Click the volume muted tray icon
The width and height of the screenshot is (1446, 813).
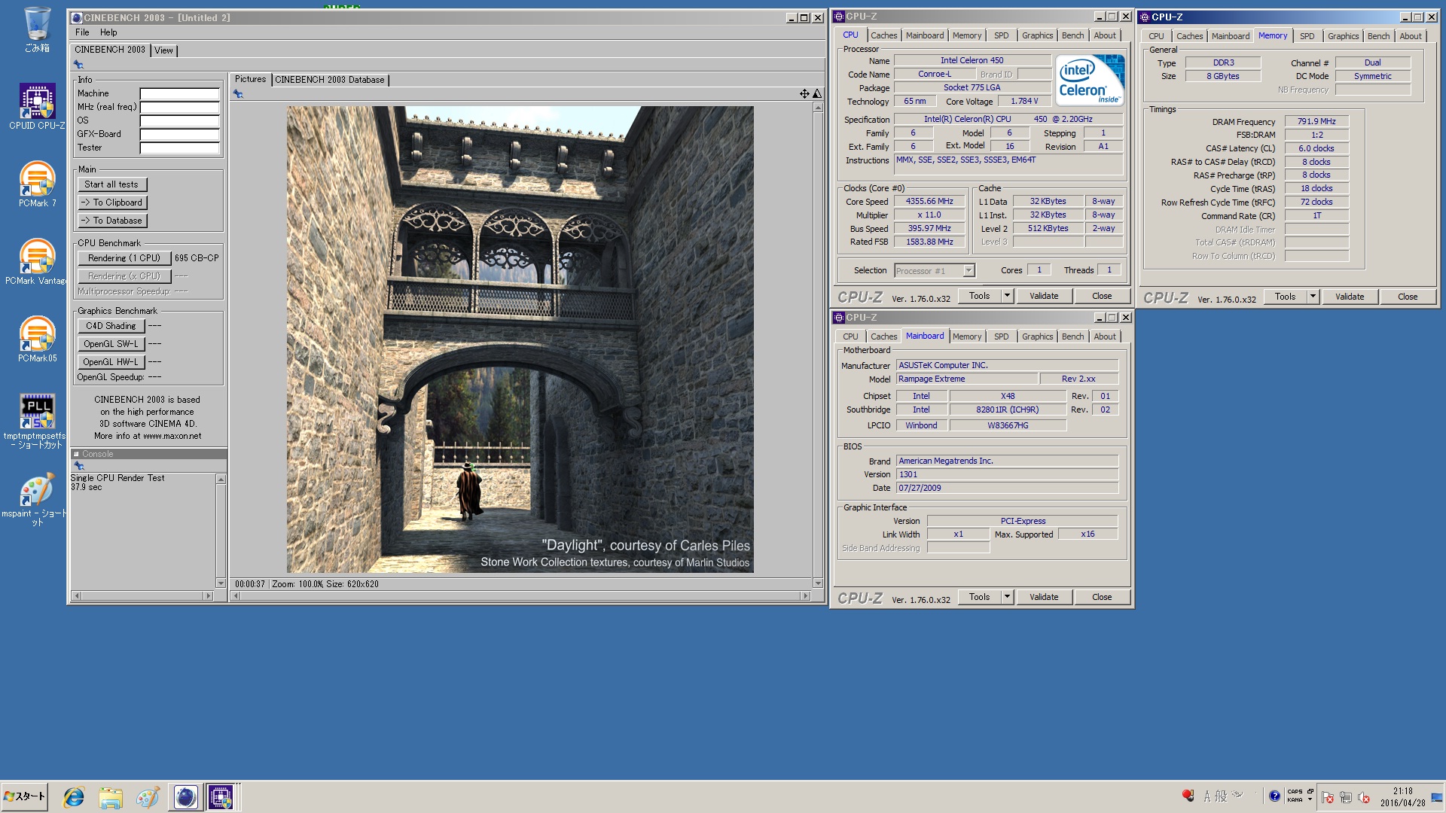point(1363,798)
